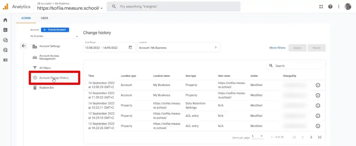356x146 pixels.
Task: Open Rubbish Bin
Action: [x=47, y=88]
